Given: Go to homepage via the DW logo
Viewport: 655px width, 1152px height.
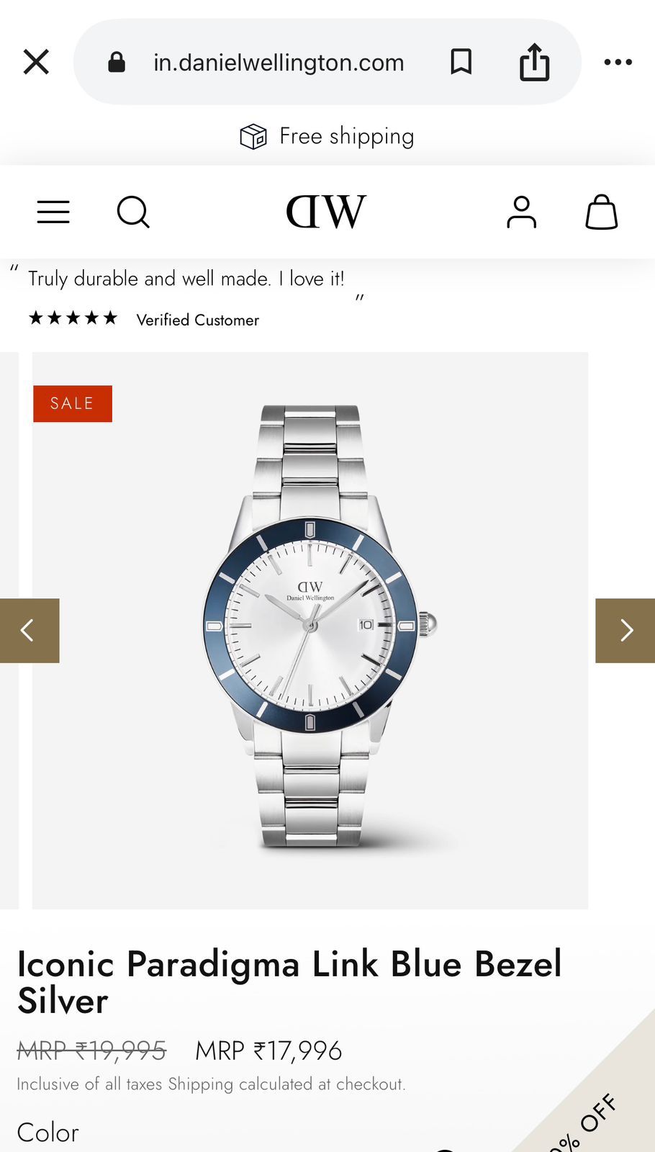Looking at the screenshot, I should click(326, 212).
